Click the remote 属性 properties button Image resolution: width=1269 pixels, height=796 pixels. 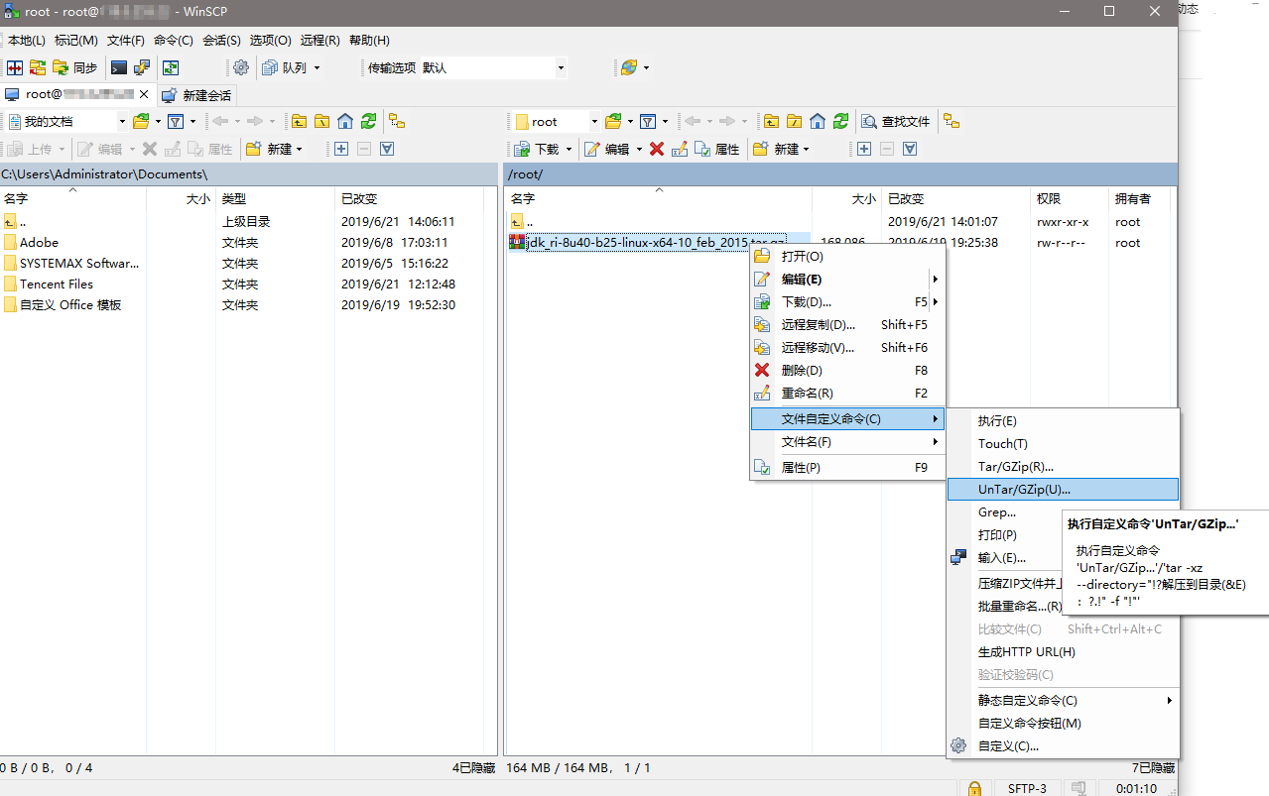point(717,149)
